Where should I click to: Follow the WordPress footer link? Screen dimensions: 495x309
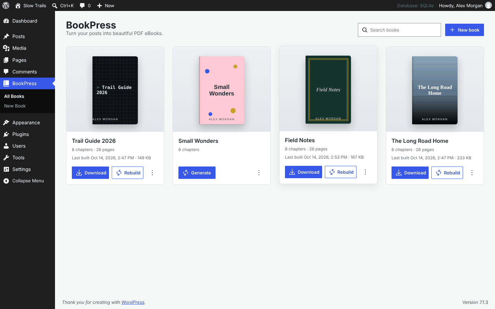click(x=133, y=302)
